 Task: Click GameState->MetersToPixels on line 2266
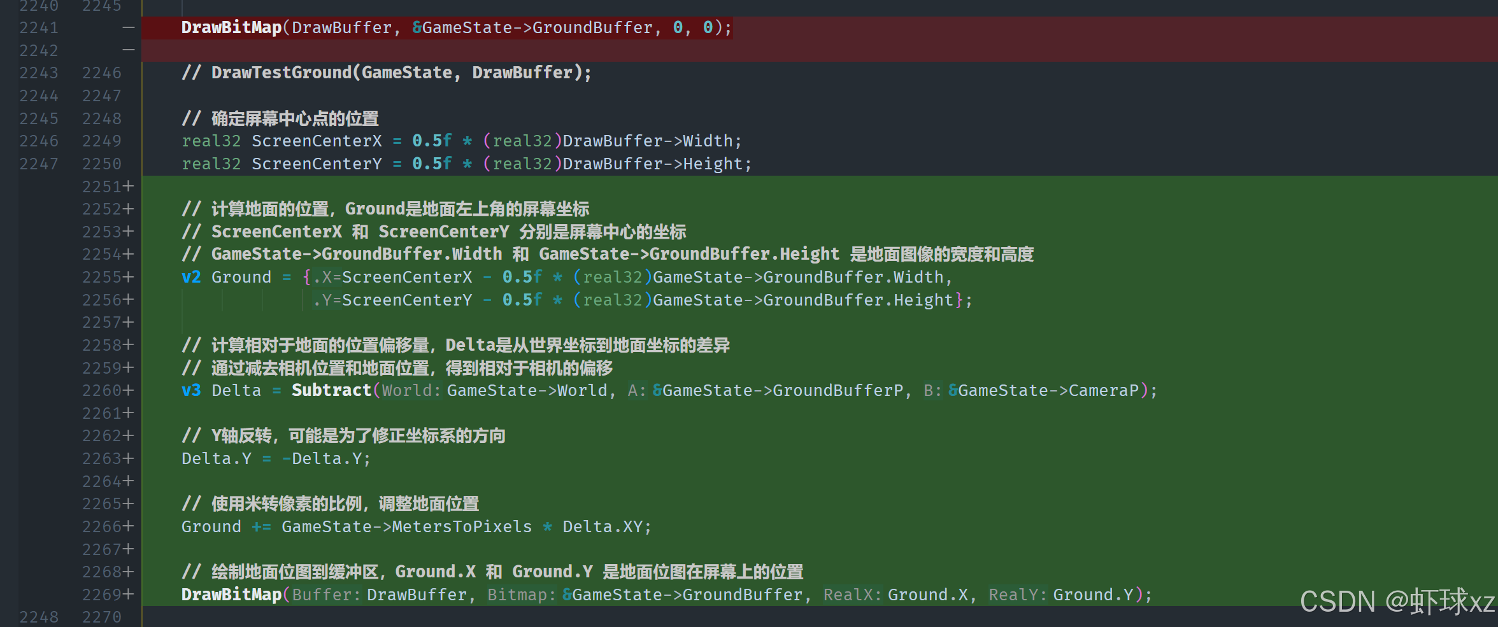coord(407,526)
